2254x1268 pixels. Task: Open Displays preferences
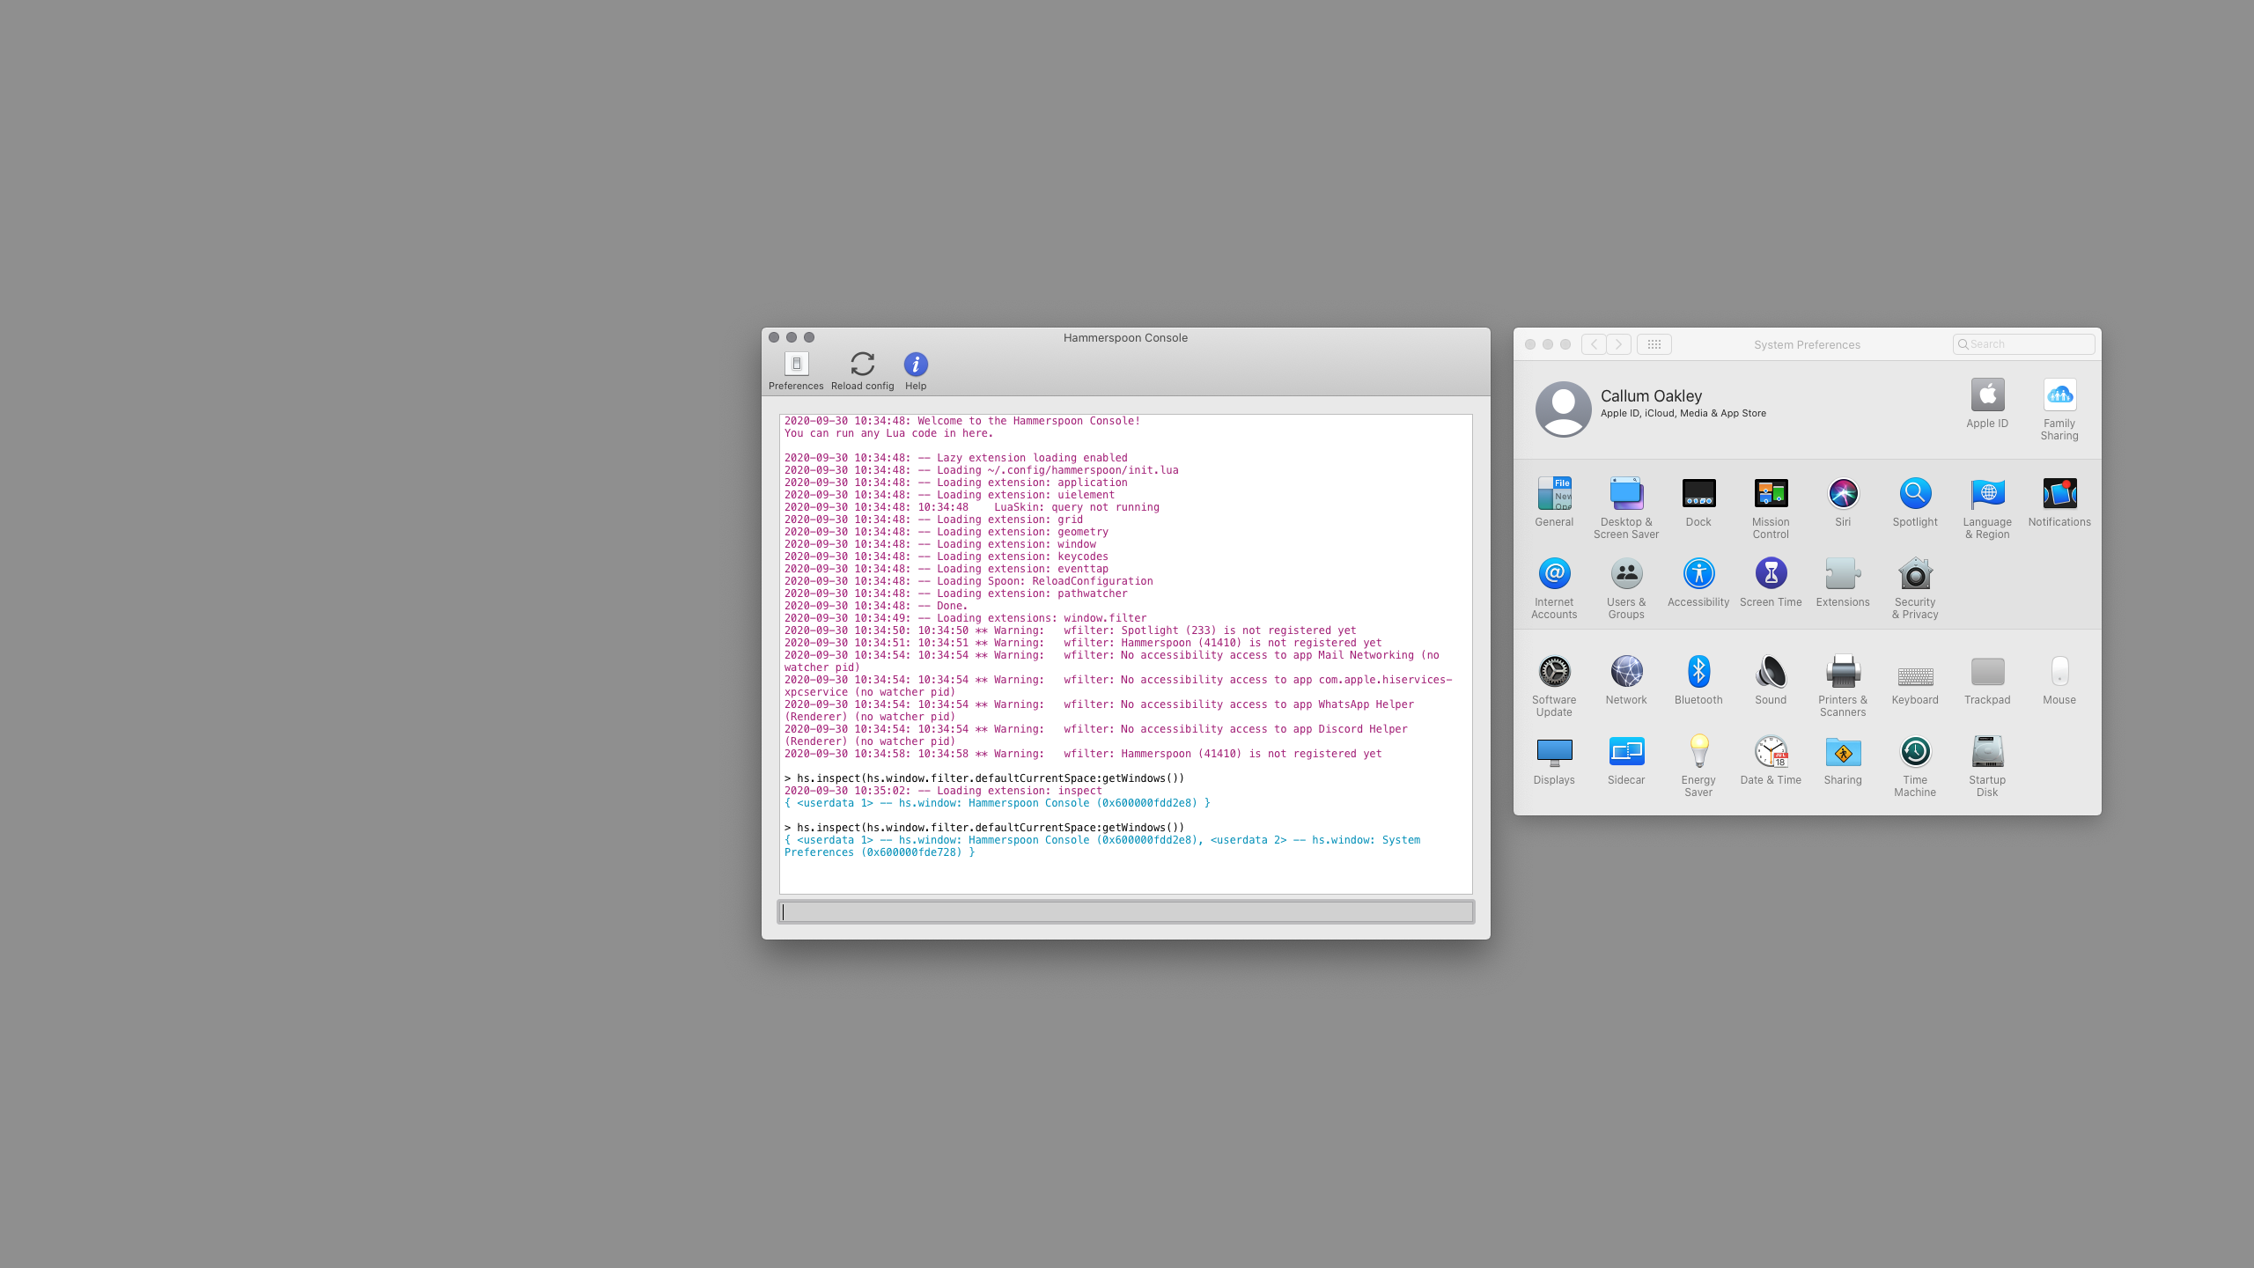coord(1554,761)
